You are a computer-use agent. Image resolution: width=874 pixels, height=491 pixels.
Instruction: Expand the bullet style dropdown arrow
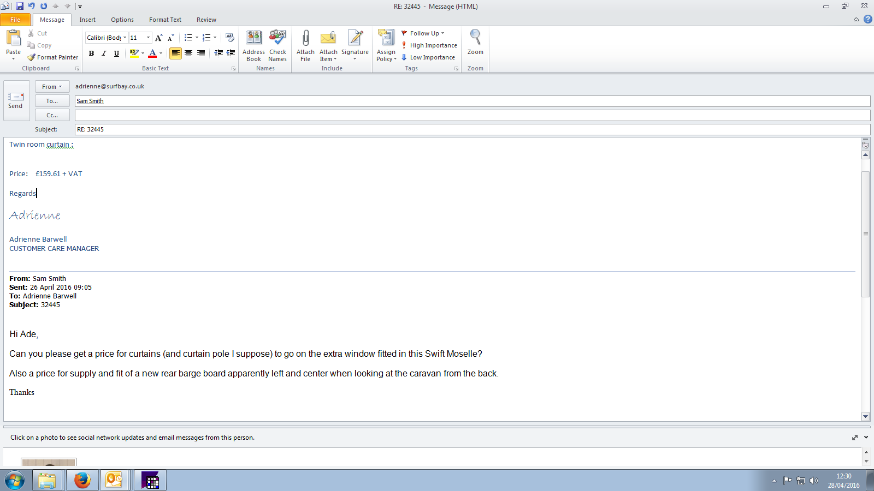(x=197, y=38)
